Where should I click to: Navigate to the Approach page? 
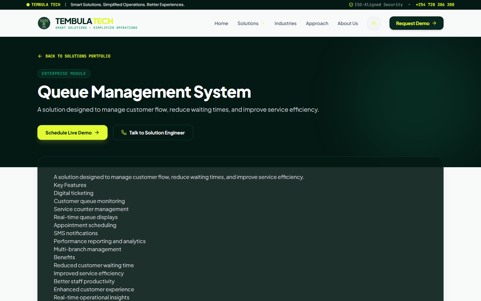click(x=317, y=23)
